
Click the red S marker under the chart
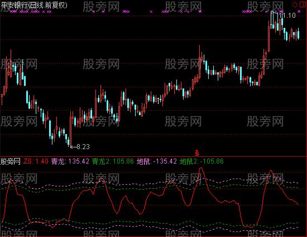point(197,153)
